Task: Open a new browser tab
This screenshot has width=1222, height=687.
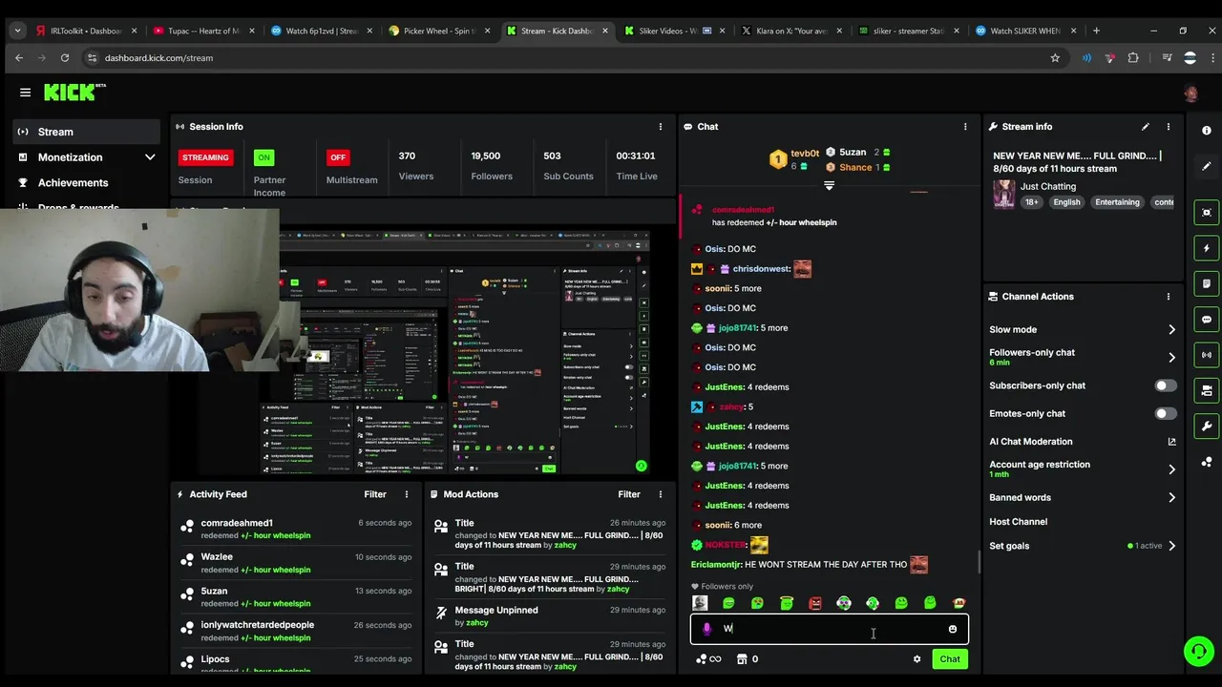Action: tap(1096, 31)
